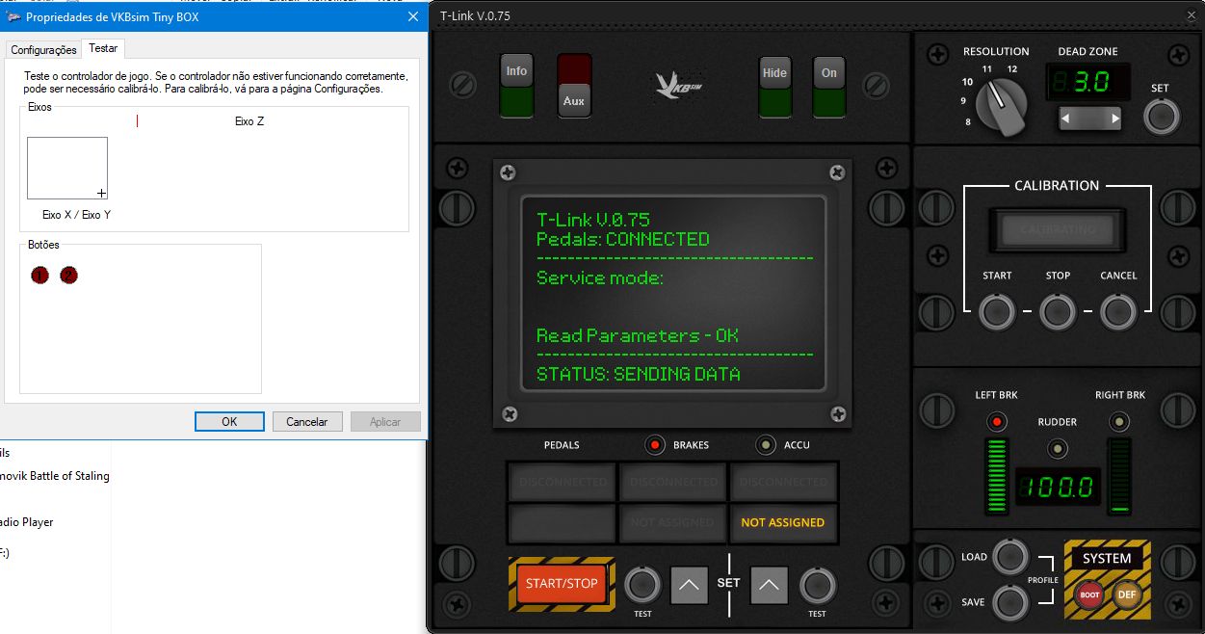
Task: Toggle the Hide switch
Action: pos(774,86)
